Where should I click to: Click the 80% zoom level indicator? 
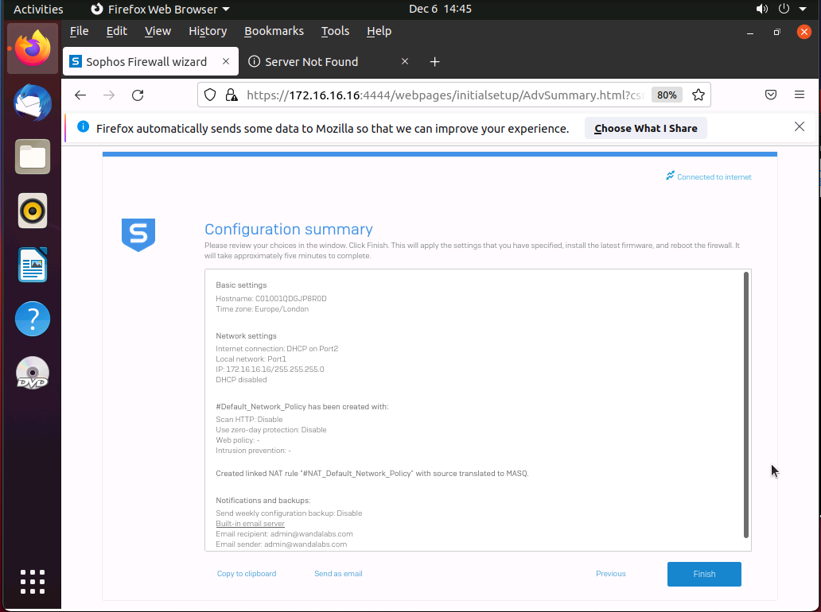(x=667, y=95)
